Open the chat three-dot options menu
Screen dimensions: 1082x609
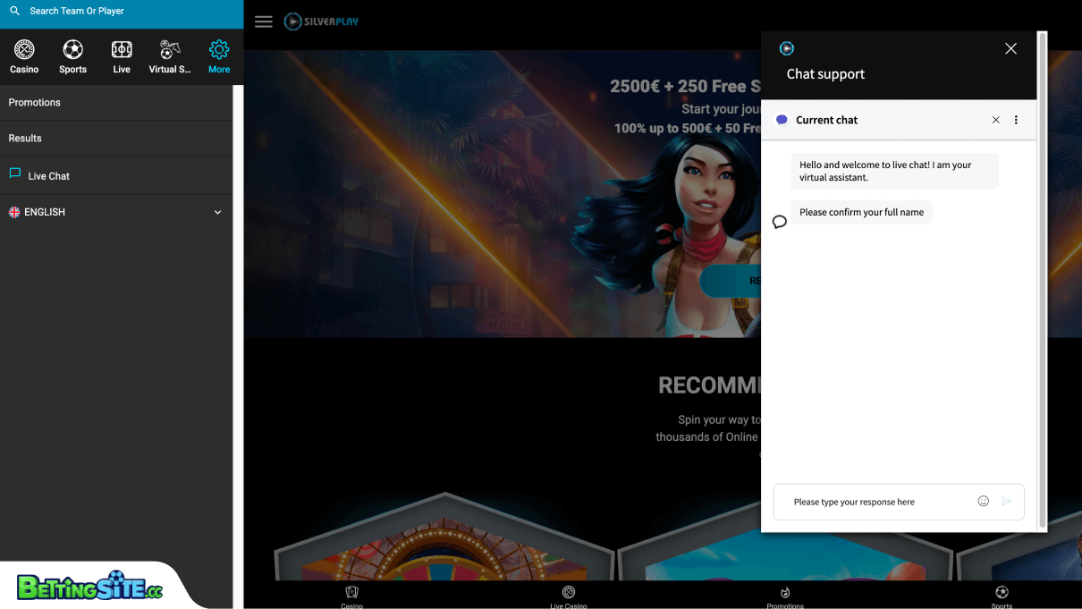(x=1016, y=120)
